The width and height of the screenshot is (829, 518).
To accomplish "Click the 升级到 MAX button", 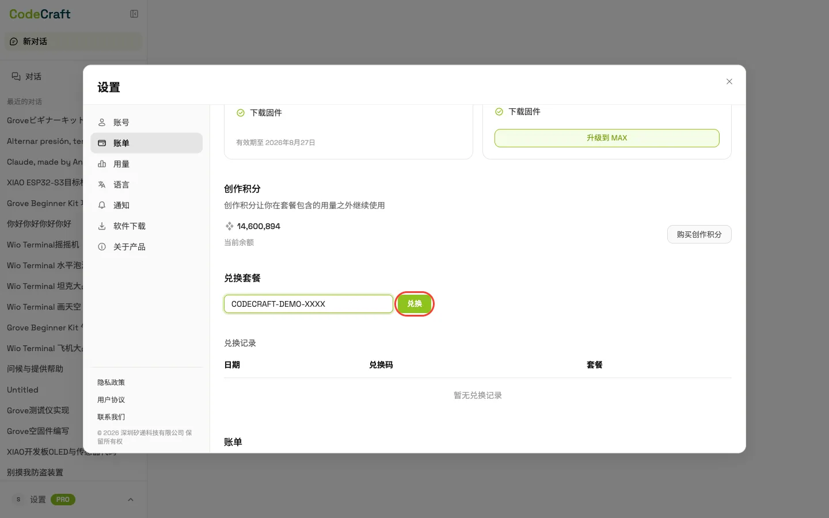I will (607, 138).
